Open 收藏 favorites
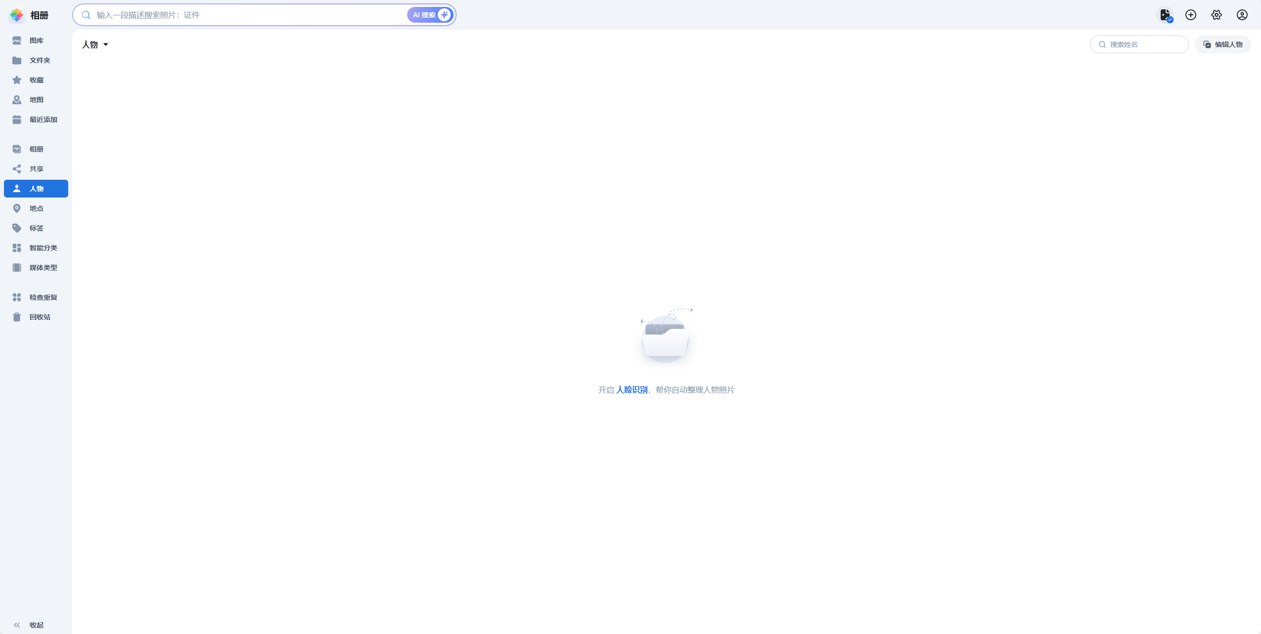 tap(36, 80)
